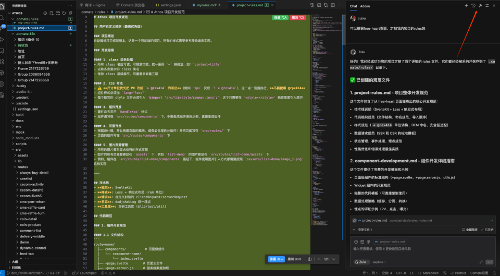The image size is (500, 276).
Task: Expand the chat input box
Action: pos(481,262)
